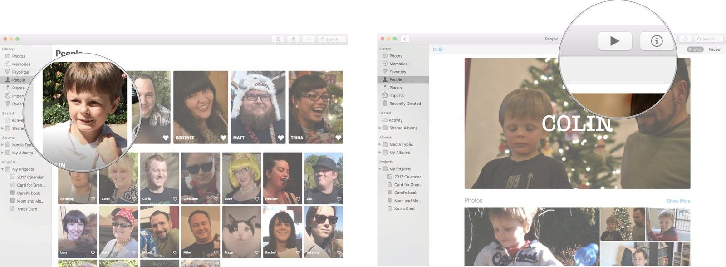Expand Media Types in Colin's window sidebar
The height and width of the screenshot is (267, 726).
(380, 144)
